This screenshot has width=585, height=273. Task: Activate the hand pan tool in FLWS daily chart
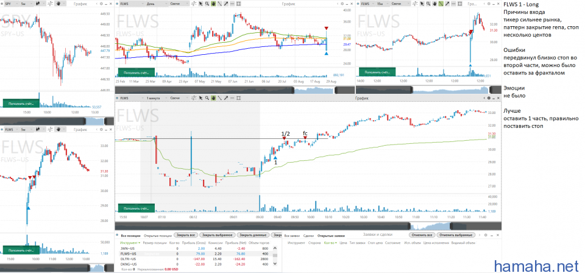[213, 4]
